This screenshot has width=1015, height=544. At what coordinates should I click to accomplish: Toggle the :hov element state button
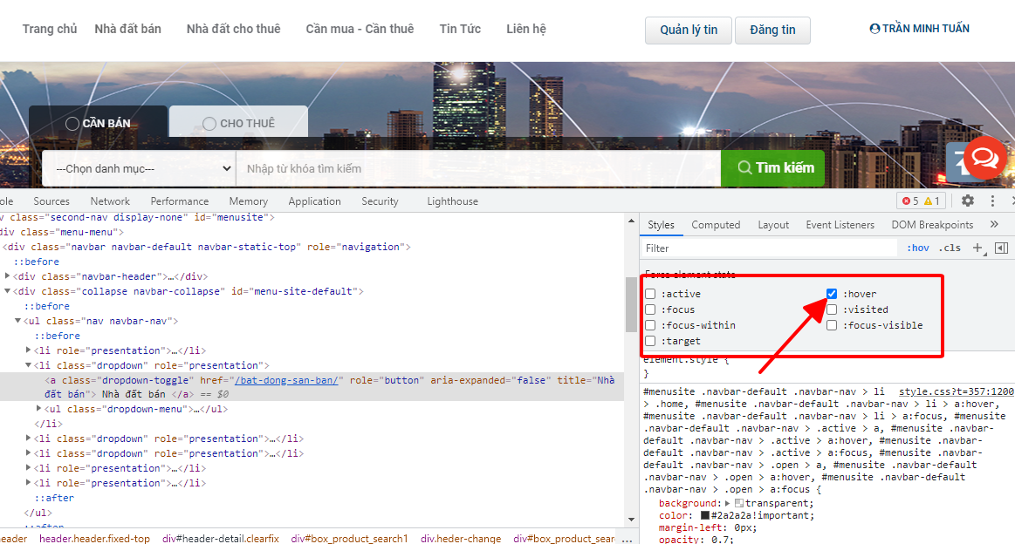[918, 248]
